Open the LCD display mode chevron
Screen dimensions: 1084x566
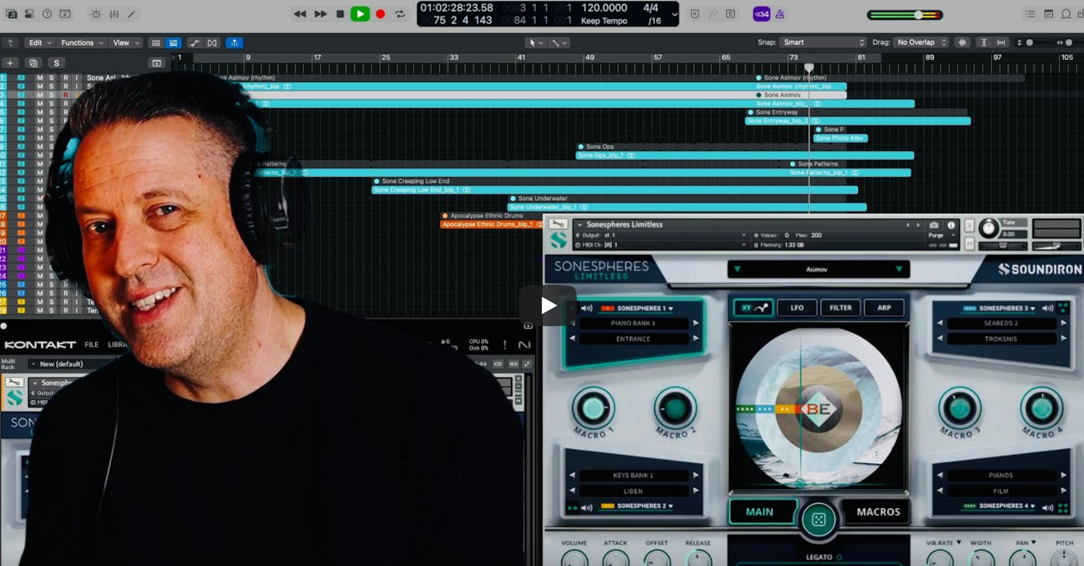pyautogui.click(x=674, y=14)
